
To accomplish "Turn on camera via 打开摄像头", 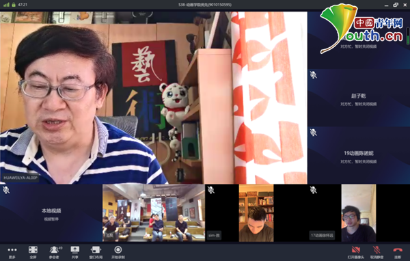I will (355, 252).
